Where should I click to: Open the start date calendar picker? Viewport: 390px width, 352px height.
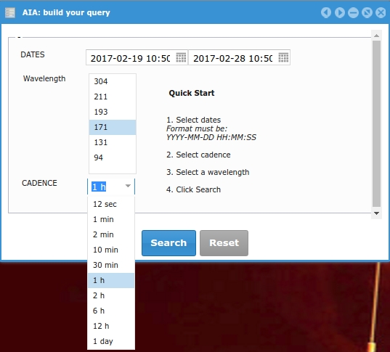(181, 57)
